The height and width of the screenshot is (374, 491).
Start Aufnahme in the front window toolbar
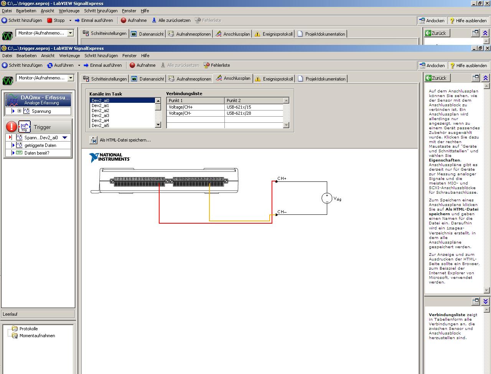pos(142,65)
